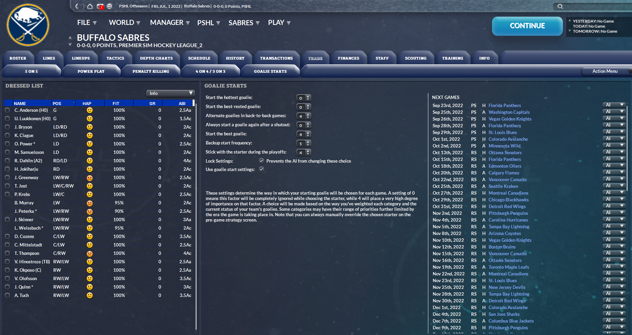Expand the FILE menu
This screenshot has width=632, height=335.
[87, 23]
